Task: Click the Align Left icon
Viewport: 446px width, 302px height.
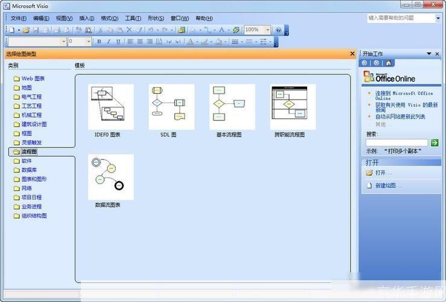Action: tap(130, 42)
